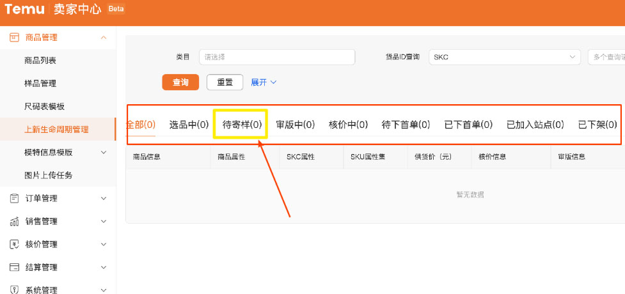Switch to the 已加入站点(0) tab

[535, 125]
